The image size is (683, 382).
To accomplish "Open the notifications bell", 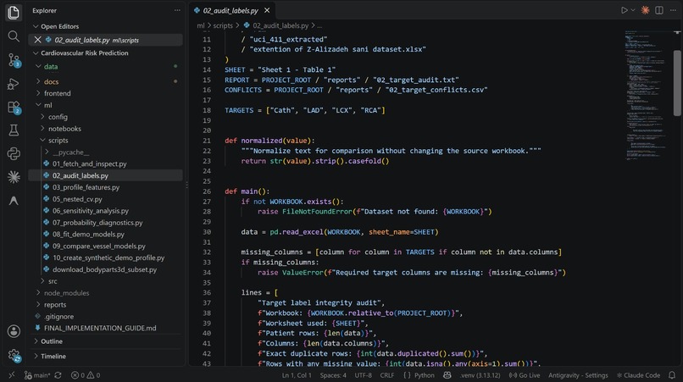I will tap(672, 375).
